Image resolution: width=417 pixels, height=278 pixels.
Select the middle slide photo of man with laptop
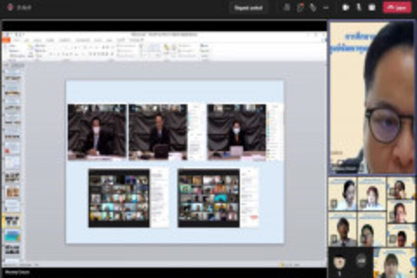tap(158, 132)
